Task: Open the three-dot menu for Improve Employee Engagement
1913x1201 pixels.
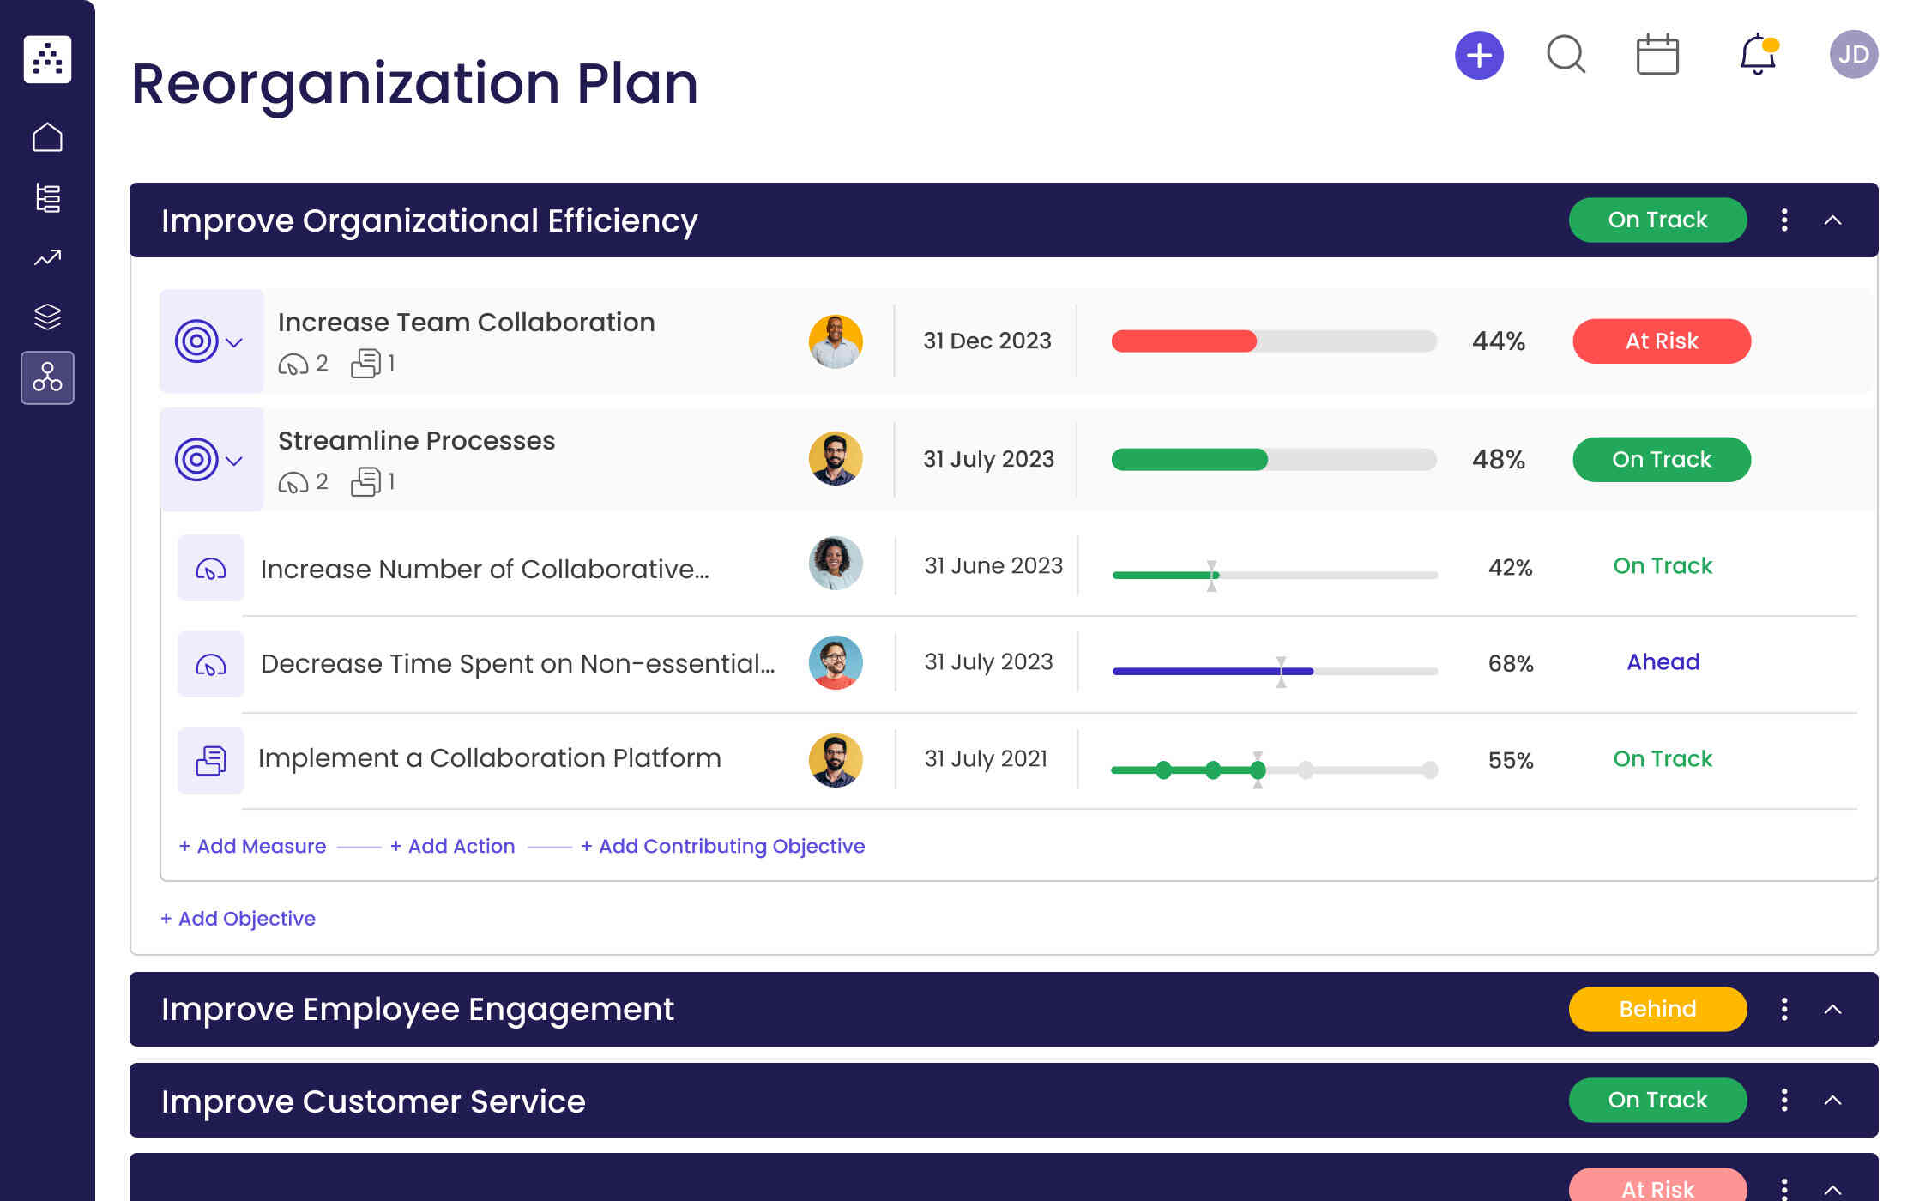Action: click(1784, 1009)
